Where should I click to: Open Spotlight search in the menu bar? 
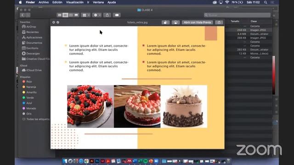266,2
